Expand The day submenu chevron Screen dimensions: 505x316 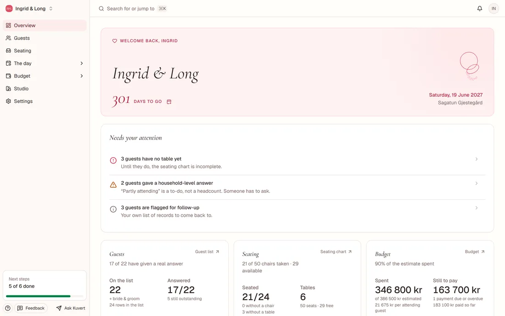pos(81,63)
